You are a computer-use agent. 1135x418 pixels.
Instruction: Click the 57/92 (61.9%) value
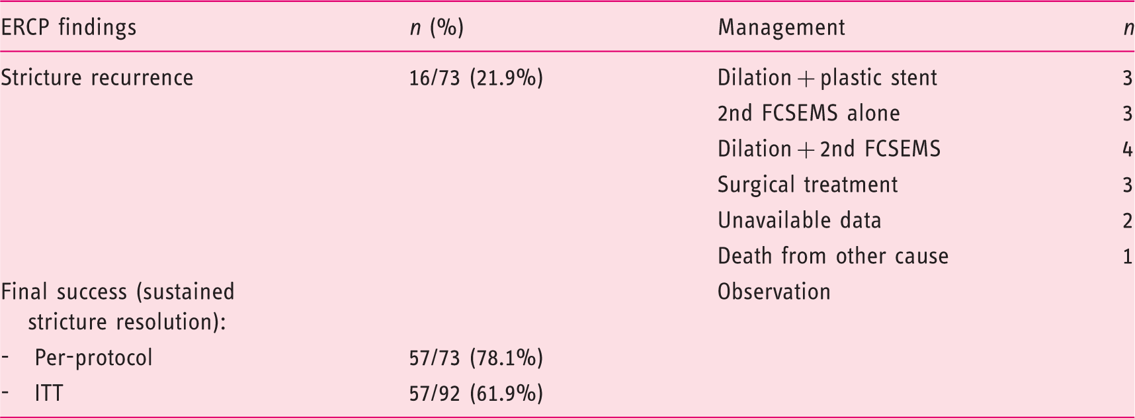tap(476, 394)
